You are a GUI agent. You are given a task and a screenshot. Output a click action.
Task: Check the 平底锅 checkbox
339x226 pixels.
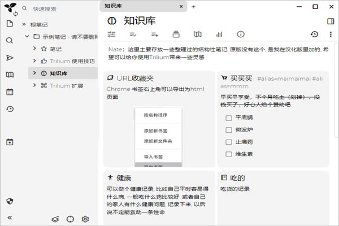[x=229, y=118]
